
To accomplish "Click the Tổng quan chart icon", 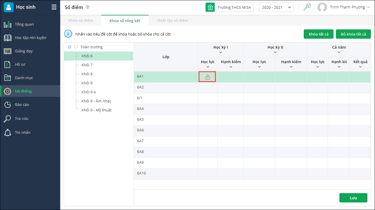I will click(8, 24).
